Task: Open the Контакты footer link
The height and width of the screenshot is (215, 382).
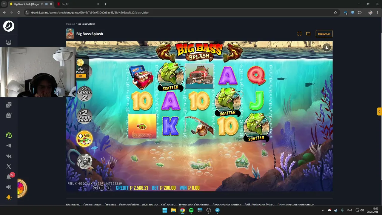Action: coord(73,205)
